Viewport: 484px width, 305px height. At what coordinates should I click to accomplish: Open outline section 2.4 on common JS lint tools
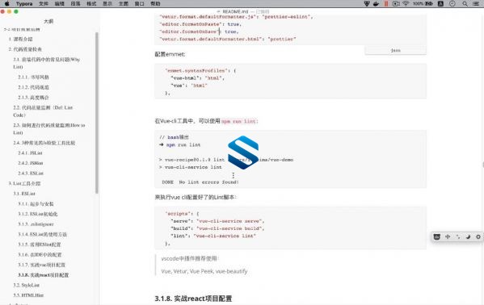point(44,143)
